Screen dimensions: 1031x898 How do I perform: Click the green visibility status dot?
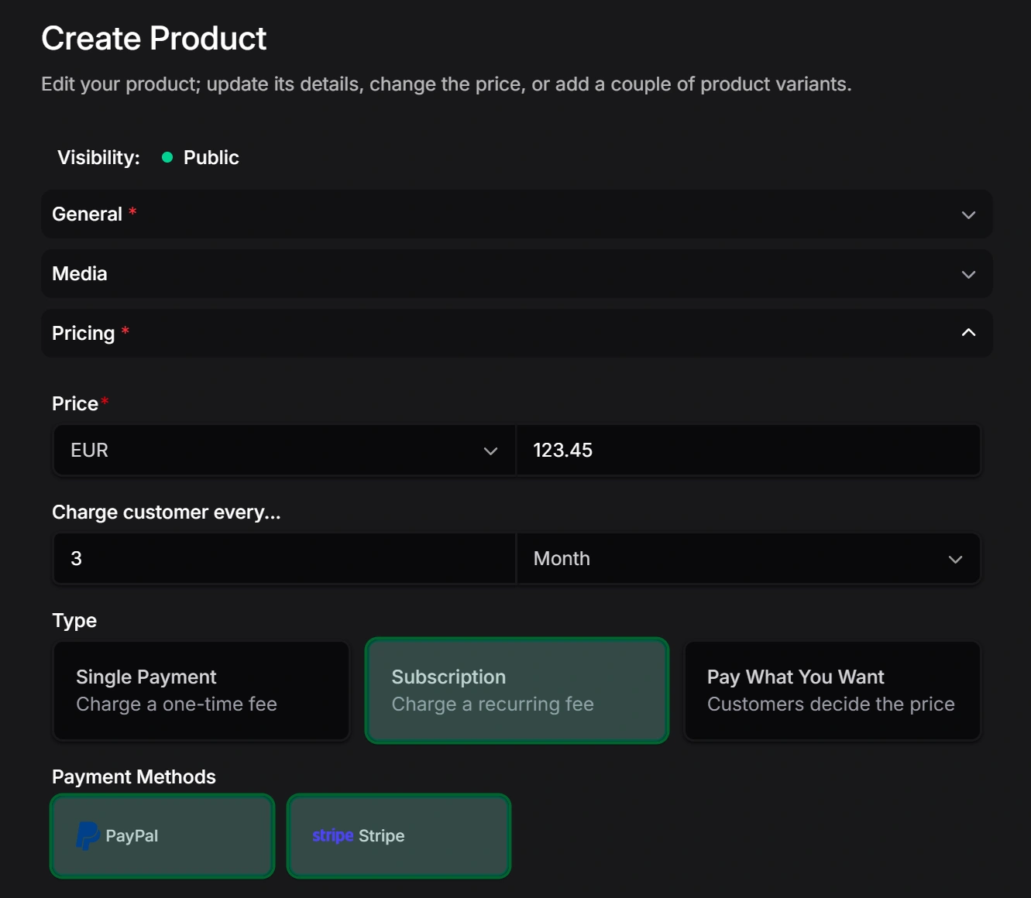click(167, 158)
